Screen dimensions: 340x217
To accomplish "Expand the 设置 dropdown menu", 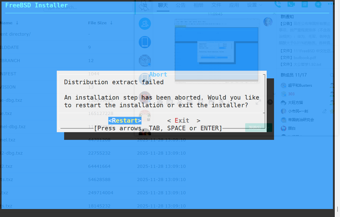I will [x=254, y=5].
